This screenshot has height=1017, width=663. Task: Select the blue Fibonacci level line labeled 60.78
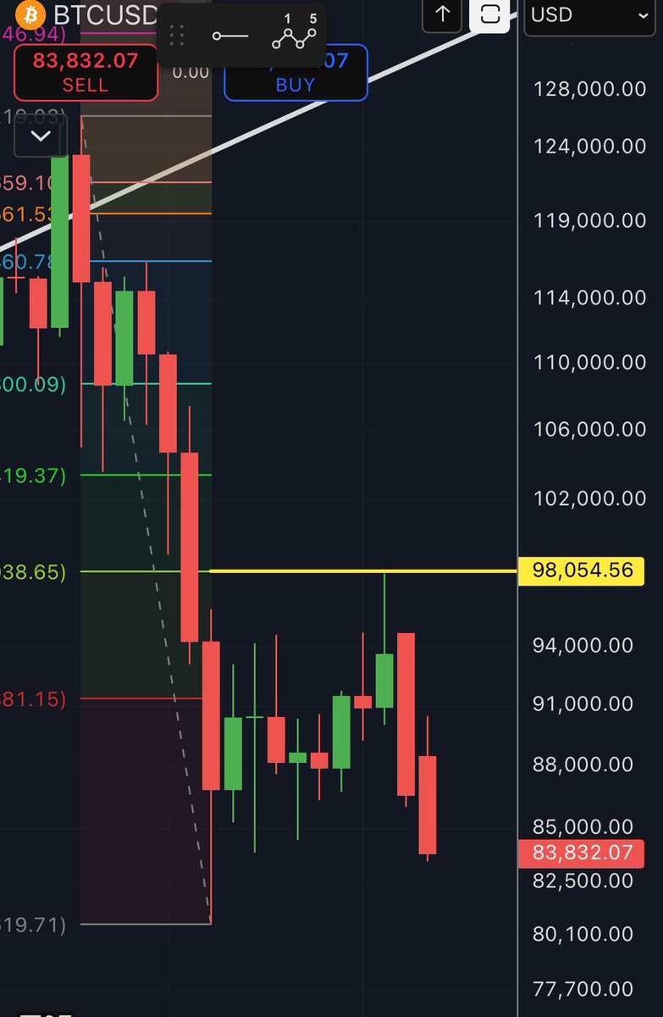point(144,261)
